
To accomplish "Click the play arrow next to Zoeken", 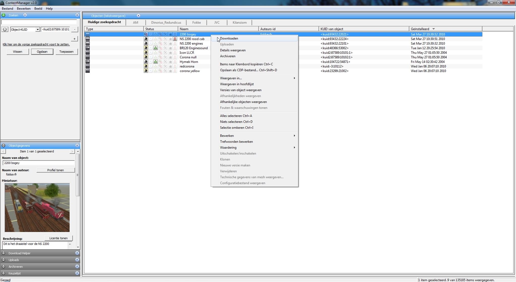I will coord(25,15).
